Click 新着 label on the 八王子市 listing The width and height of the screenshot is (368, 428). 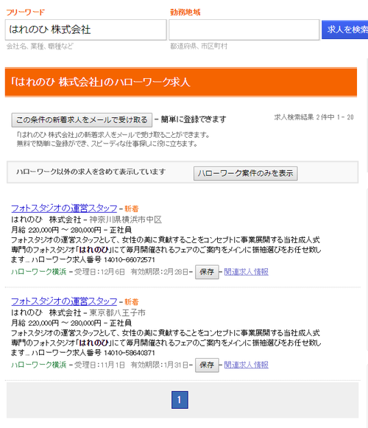[x=132, y=302]
